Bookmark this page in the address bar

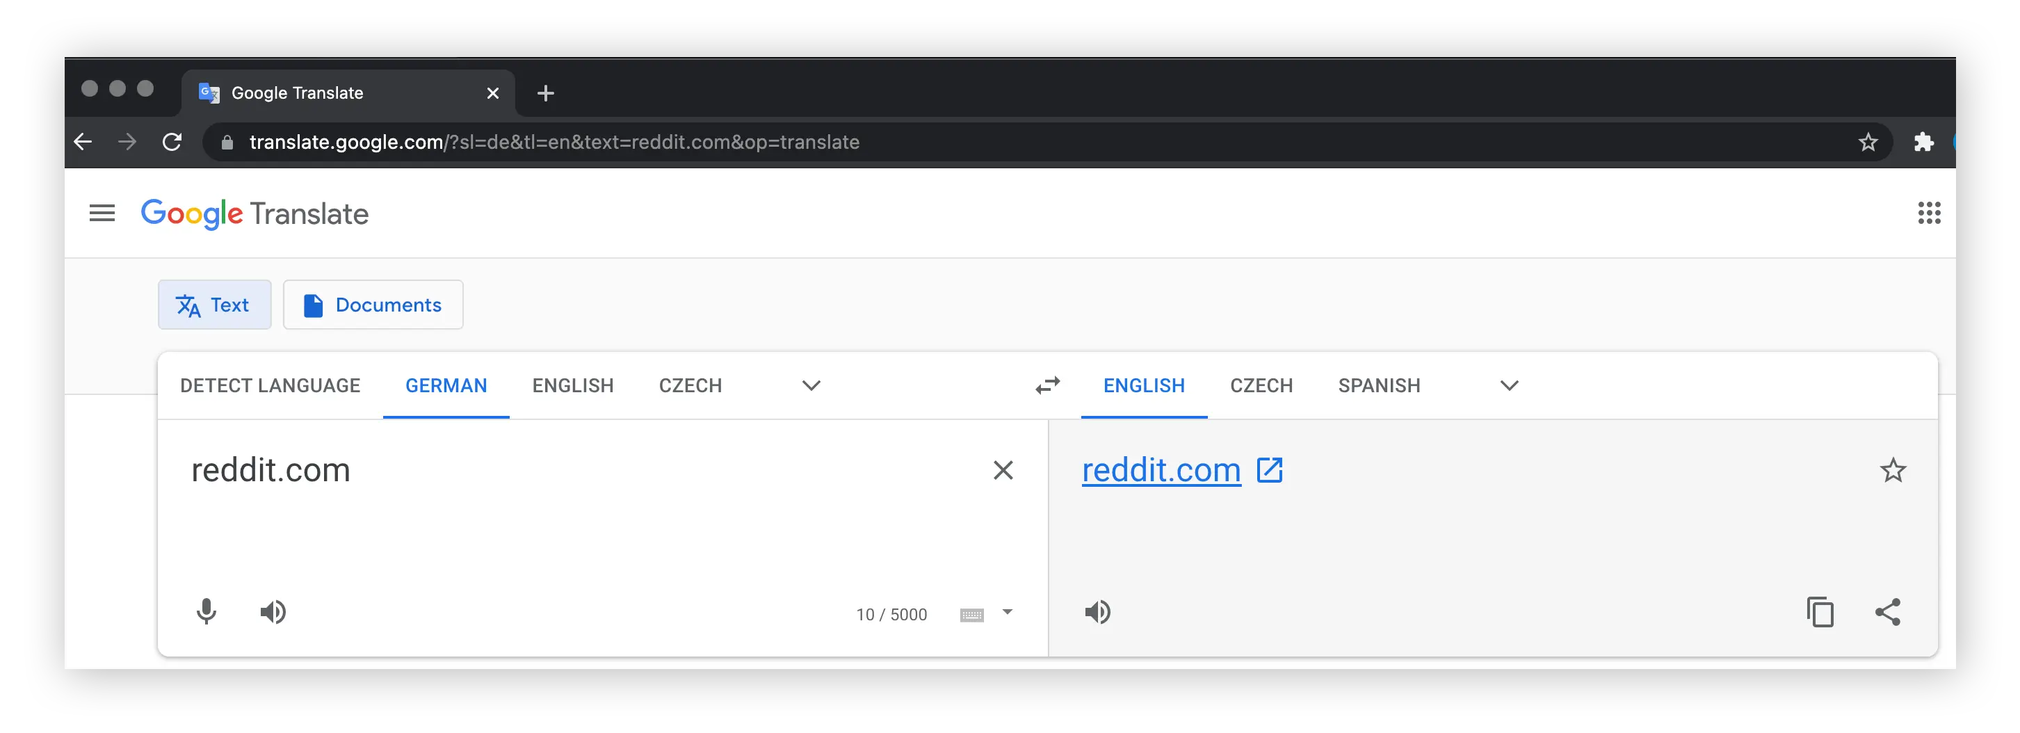click(x=1868, y=142)
